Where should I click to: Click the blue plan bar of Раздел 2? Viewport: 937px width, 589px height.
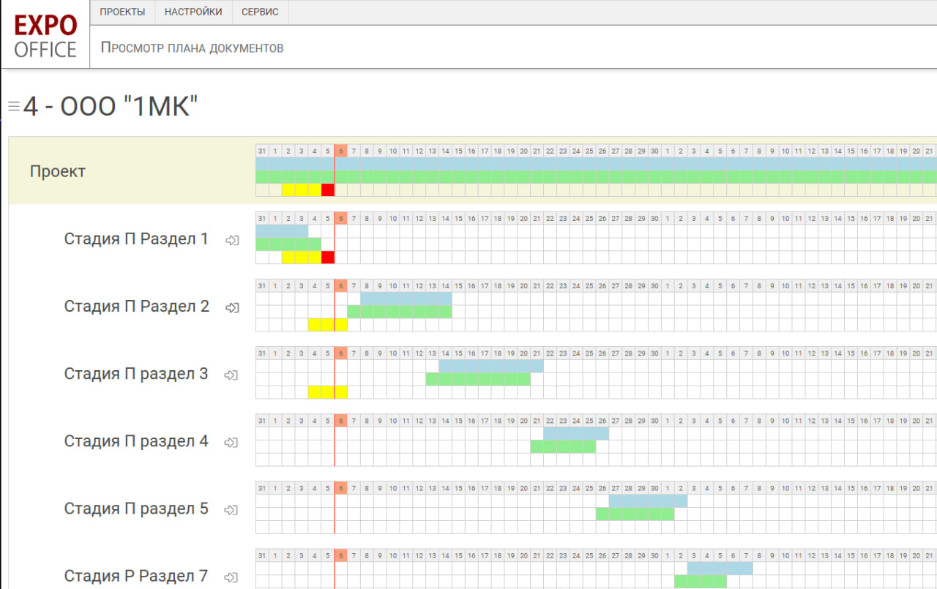406,299
